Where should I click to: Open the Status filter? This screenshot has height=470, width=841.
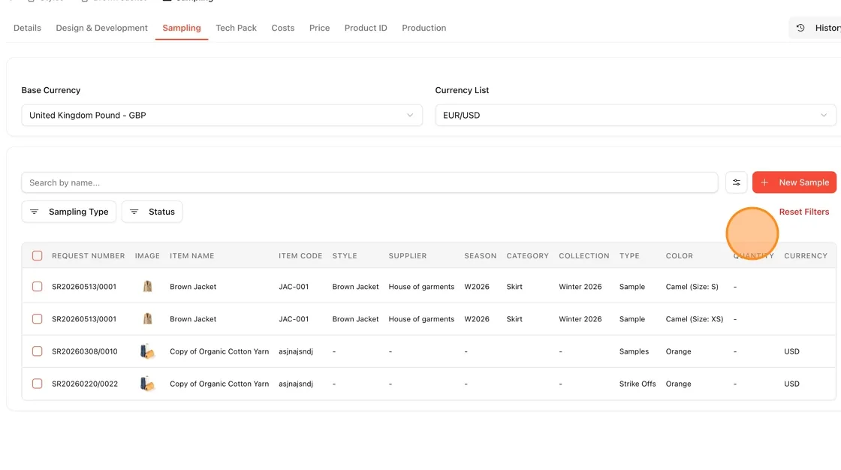tap(152, 212)
